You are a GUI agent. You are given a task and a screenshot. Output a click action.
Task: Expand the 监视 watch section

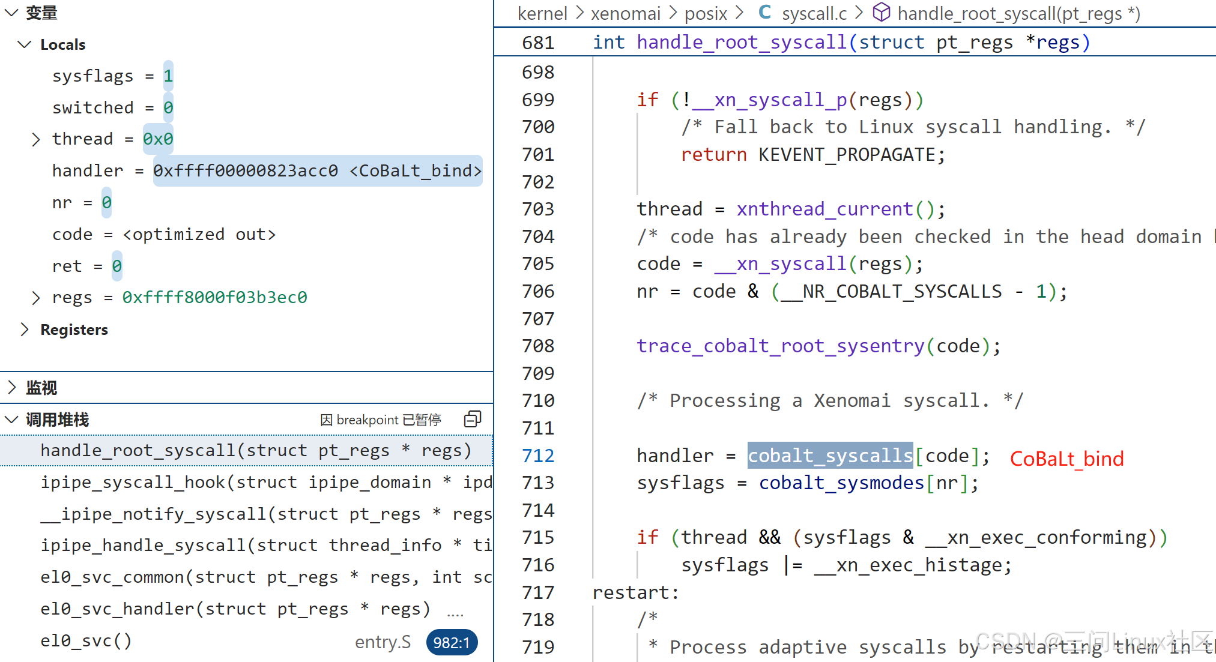(x=11, y=388)
